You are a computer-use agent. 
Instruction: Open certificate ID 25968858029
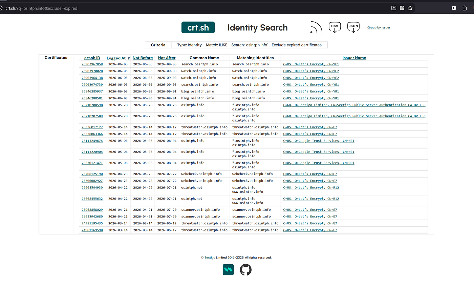click(x=92, y=210)
